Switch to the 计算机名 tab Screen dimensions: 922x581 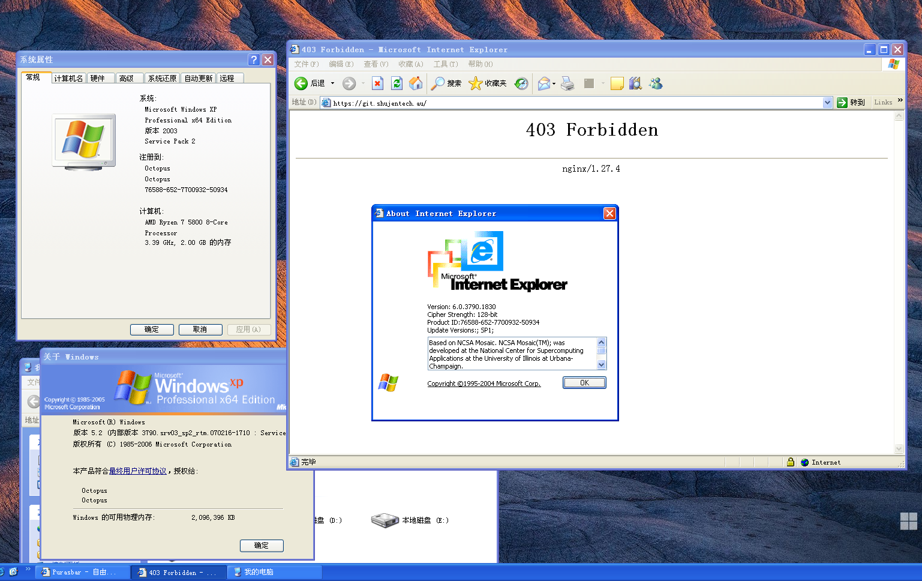point(68,78)
